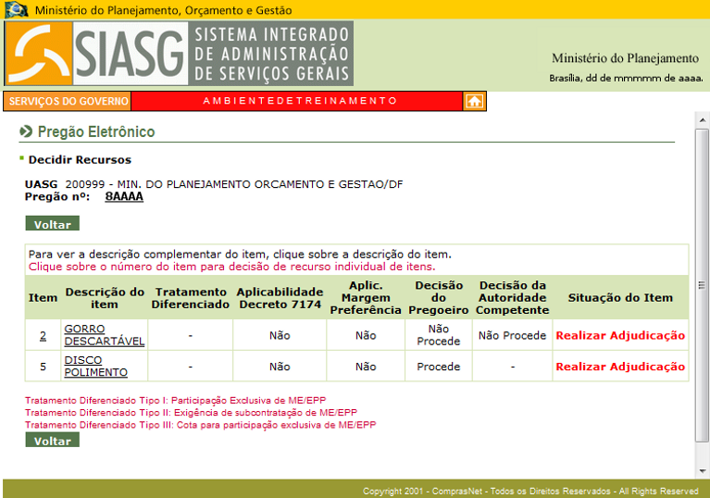Click the UASG 200999 description text
710x498 pixels.
[x=233, y=184]
